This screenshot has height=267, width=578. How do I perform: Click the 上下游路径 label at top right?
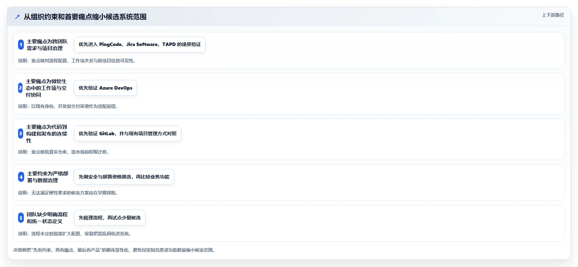pyautogui.click(x=553, y=15)
